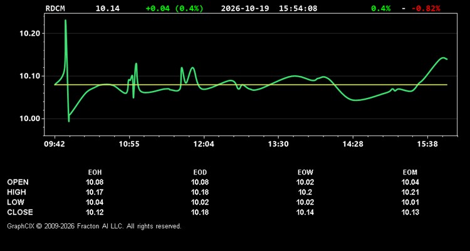
Task: Click the 09:42 time axis label
Action: click(55, 144)
